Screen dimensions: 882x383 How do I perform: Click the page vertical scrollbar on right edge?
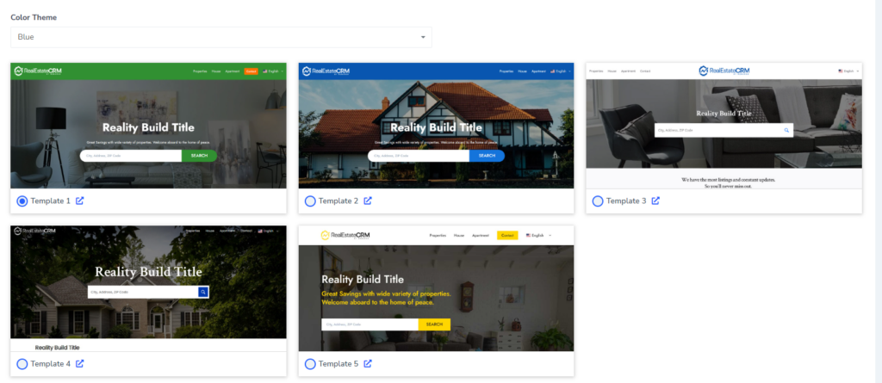877,172
